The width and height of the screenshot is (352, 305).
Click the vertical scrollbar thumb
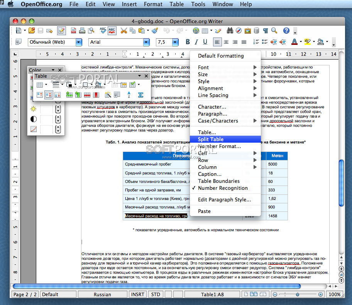click(x=341, y=183)
